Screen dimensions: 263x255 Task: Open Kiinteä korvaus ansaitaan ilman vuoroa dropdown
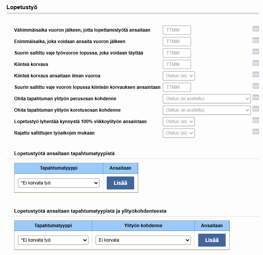(179, 76)
